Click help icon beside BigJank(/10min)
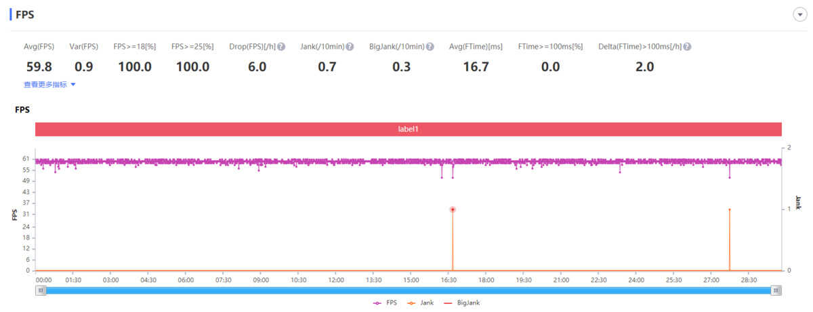 tap(430, 47)
